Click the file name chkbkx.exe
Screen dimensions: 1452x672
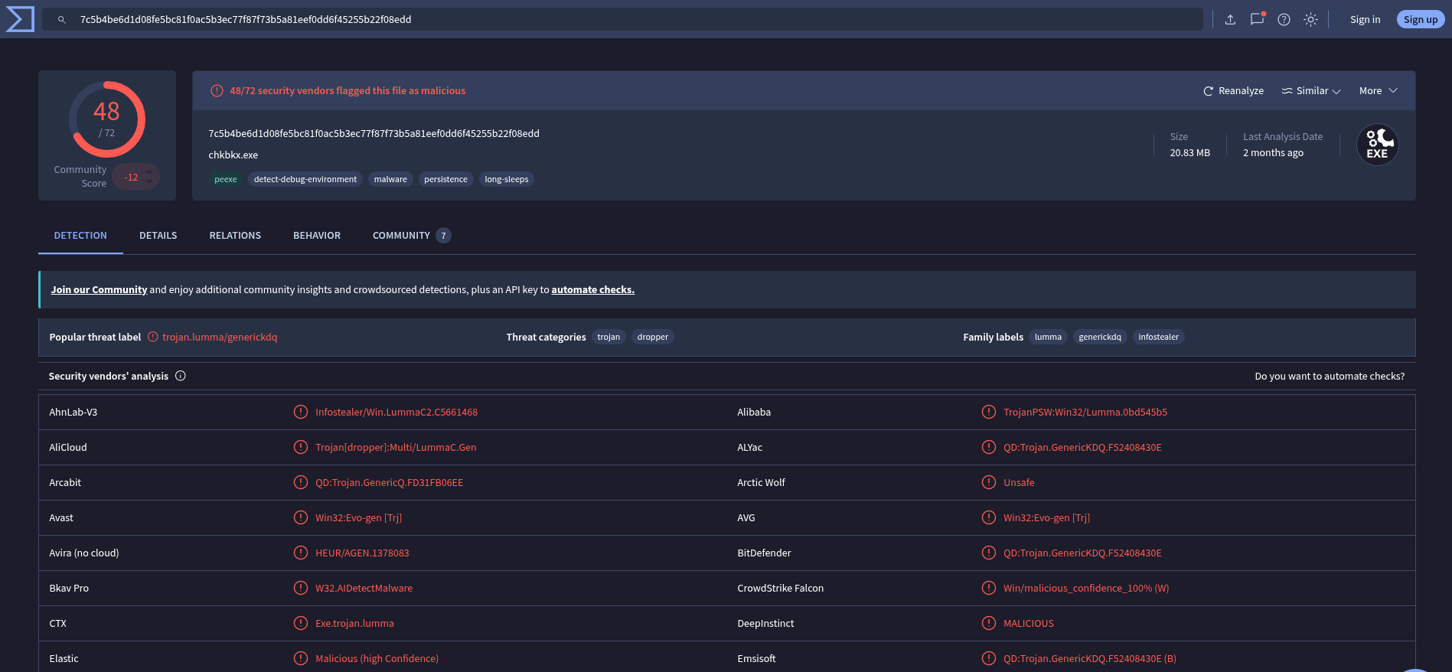233,155
